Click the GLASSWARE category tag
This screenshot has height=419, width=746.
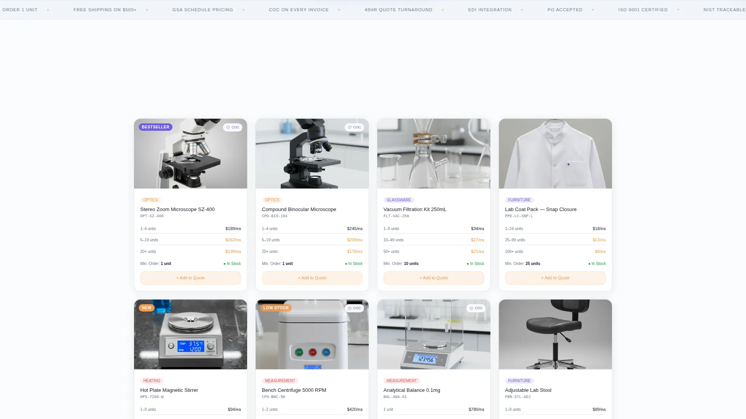399,200
